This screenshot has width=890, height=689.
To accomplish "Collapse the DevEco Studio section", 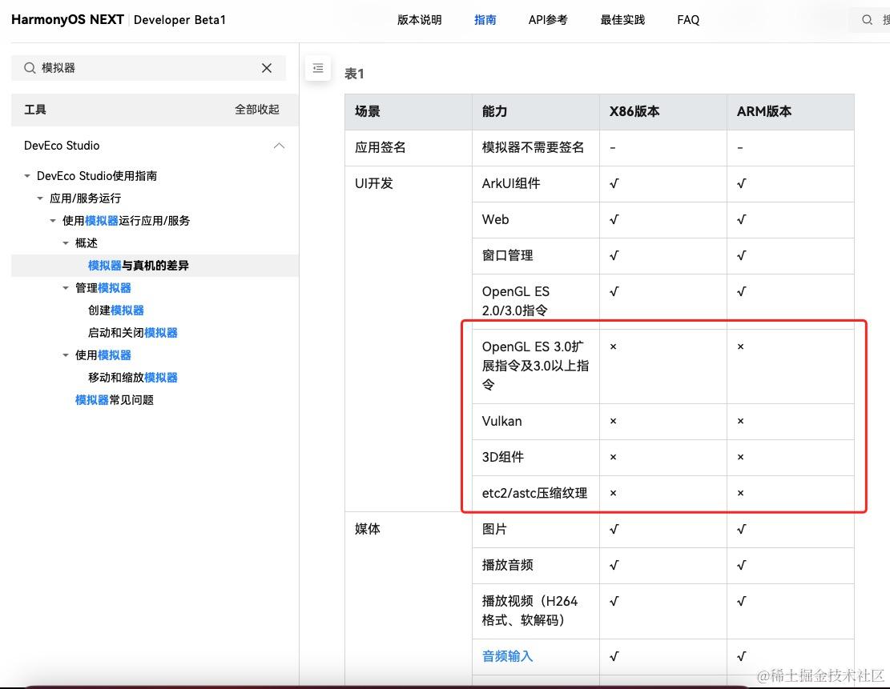I will pos(279,146).
